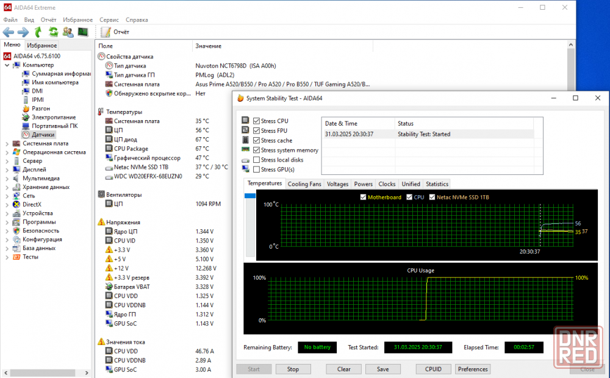Uncheck the Stress system memory checkbox
This screenshot has height=378, width=610.
256,150
